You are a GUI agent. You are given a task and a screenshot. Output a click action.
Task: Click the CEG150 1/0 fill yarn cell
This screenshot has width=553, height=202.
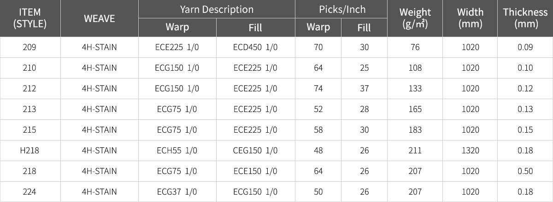point(255,151)
